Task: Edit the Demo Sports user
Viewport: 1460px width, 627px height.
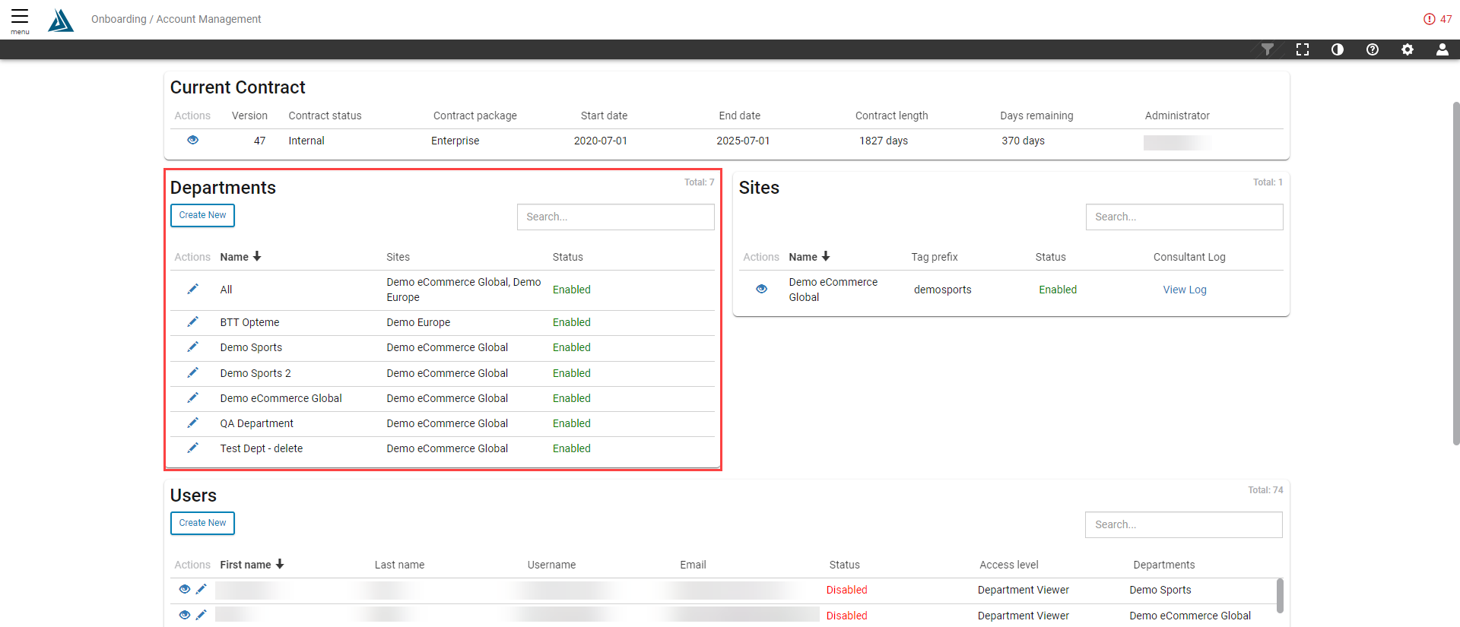Action: [202, 589]
